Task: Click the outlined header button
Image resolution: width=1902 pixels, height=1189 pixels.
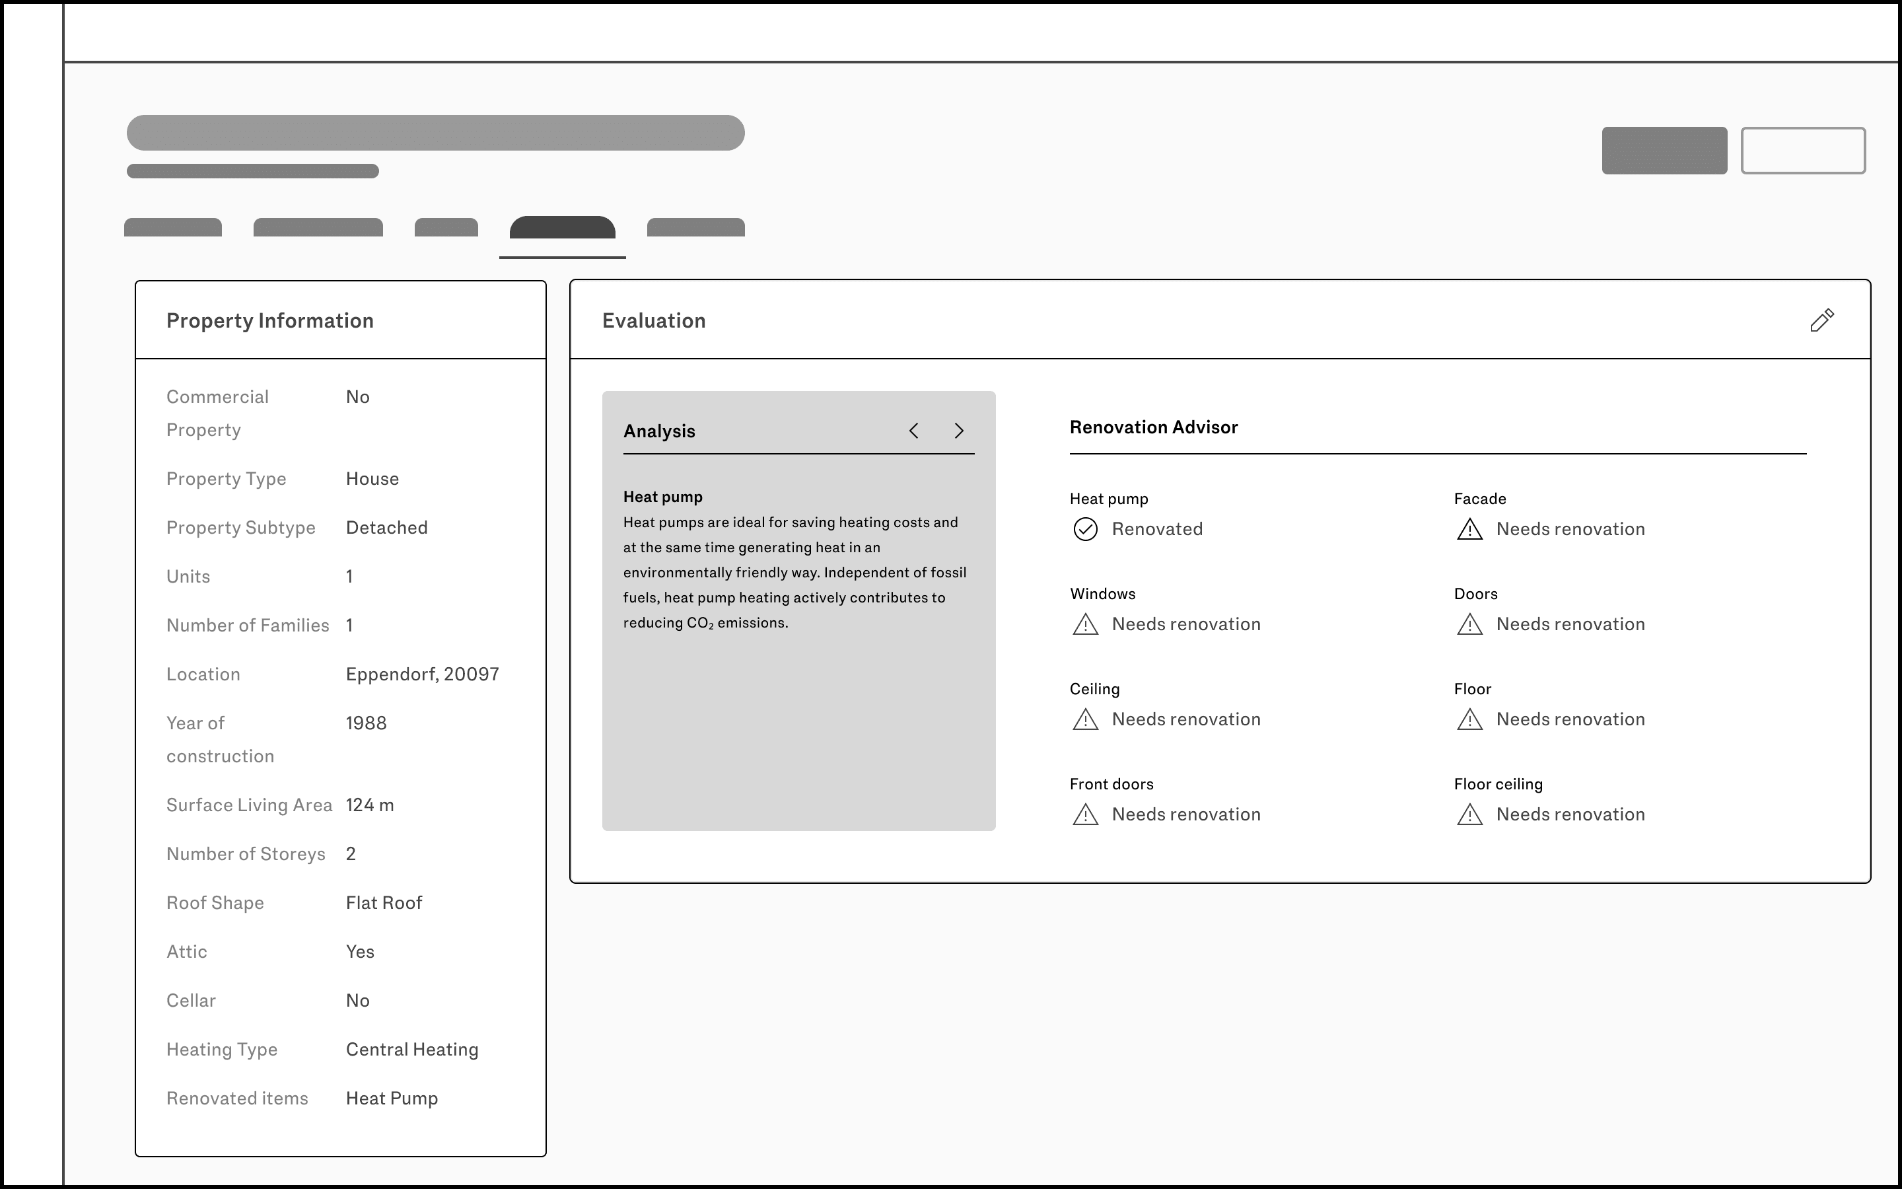Action: [1803, 150]
